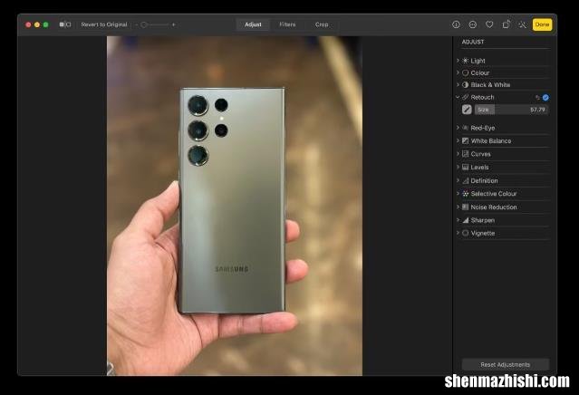Click the Light sun icon

(465, 61)
